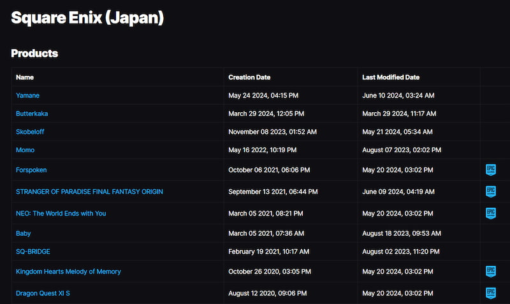The width and height of the screenshot is (510, 304).
Task: Select creation date March 05 2021, 07:36 AM
Action: [x=266, y=233]
